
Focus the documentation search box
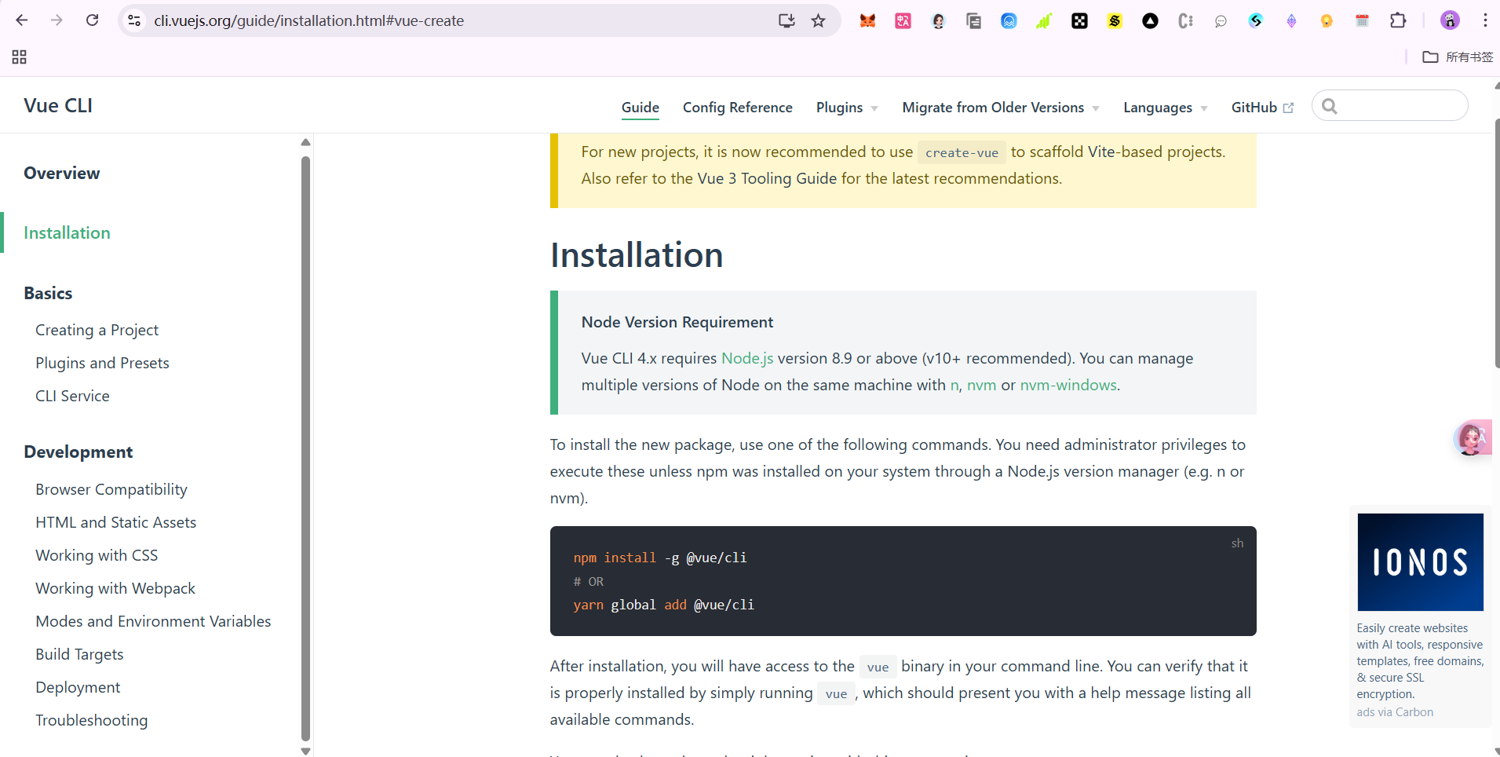click(x=1390, y=105)
